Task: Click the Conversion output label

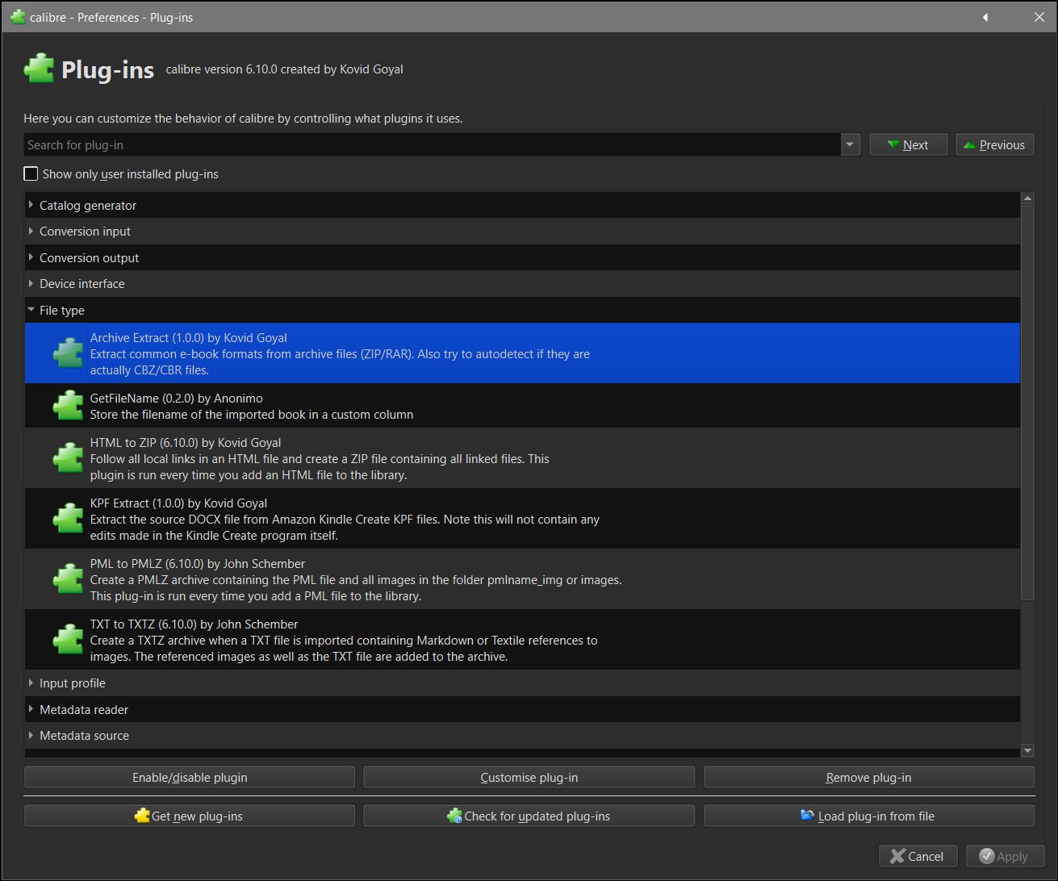Action: coord(89,257)
